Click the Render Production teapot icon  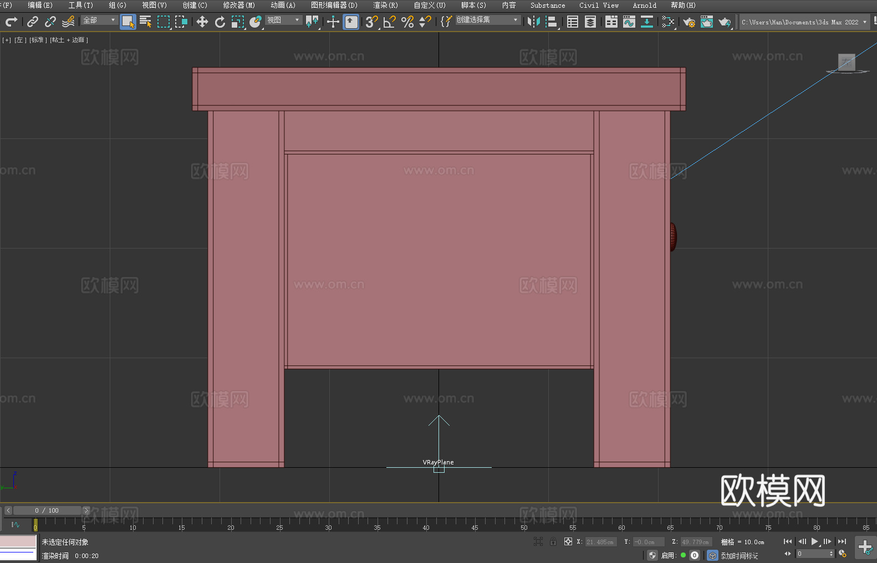tap(725, 22)
